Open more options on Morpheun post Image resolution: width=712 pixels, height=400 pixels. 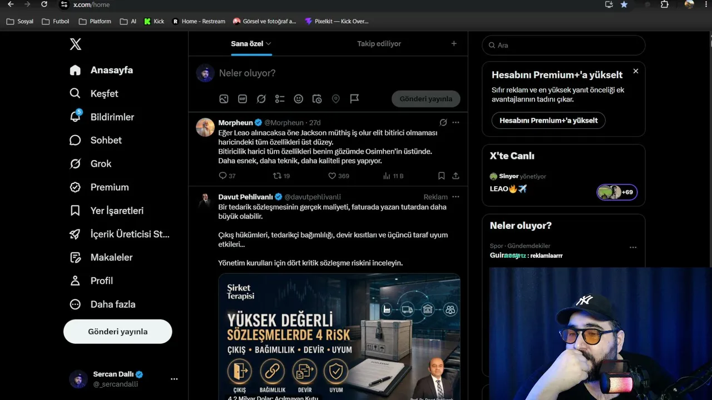coord(456,122)
